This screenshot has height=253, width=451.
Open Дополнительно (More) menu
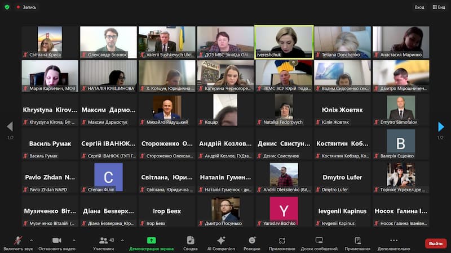(393, 243)
